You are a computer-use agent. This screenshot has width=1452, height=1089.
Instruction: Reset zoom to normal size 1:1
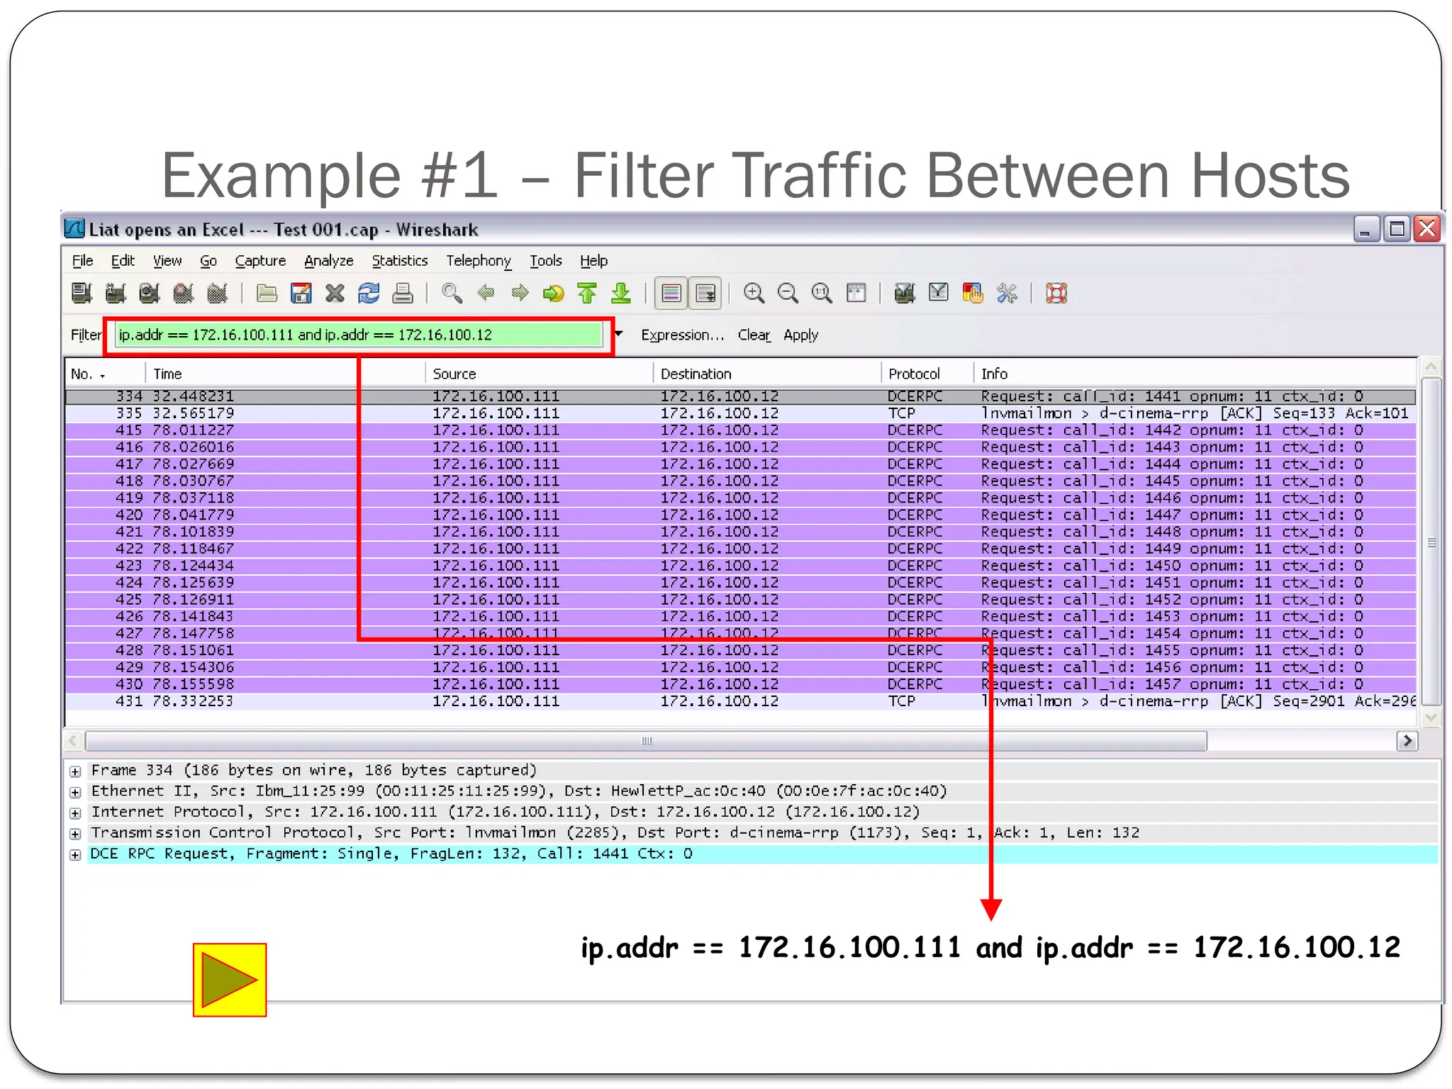[x=822, y=293]
